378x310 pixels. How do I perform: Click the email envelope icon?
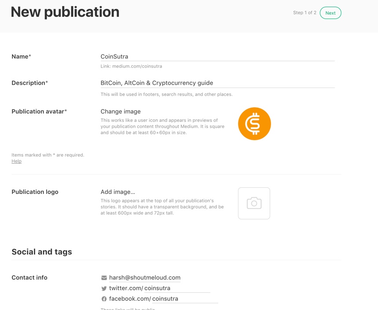(104, 278)
